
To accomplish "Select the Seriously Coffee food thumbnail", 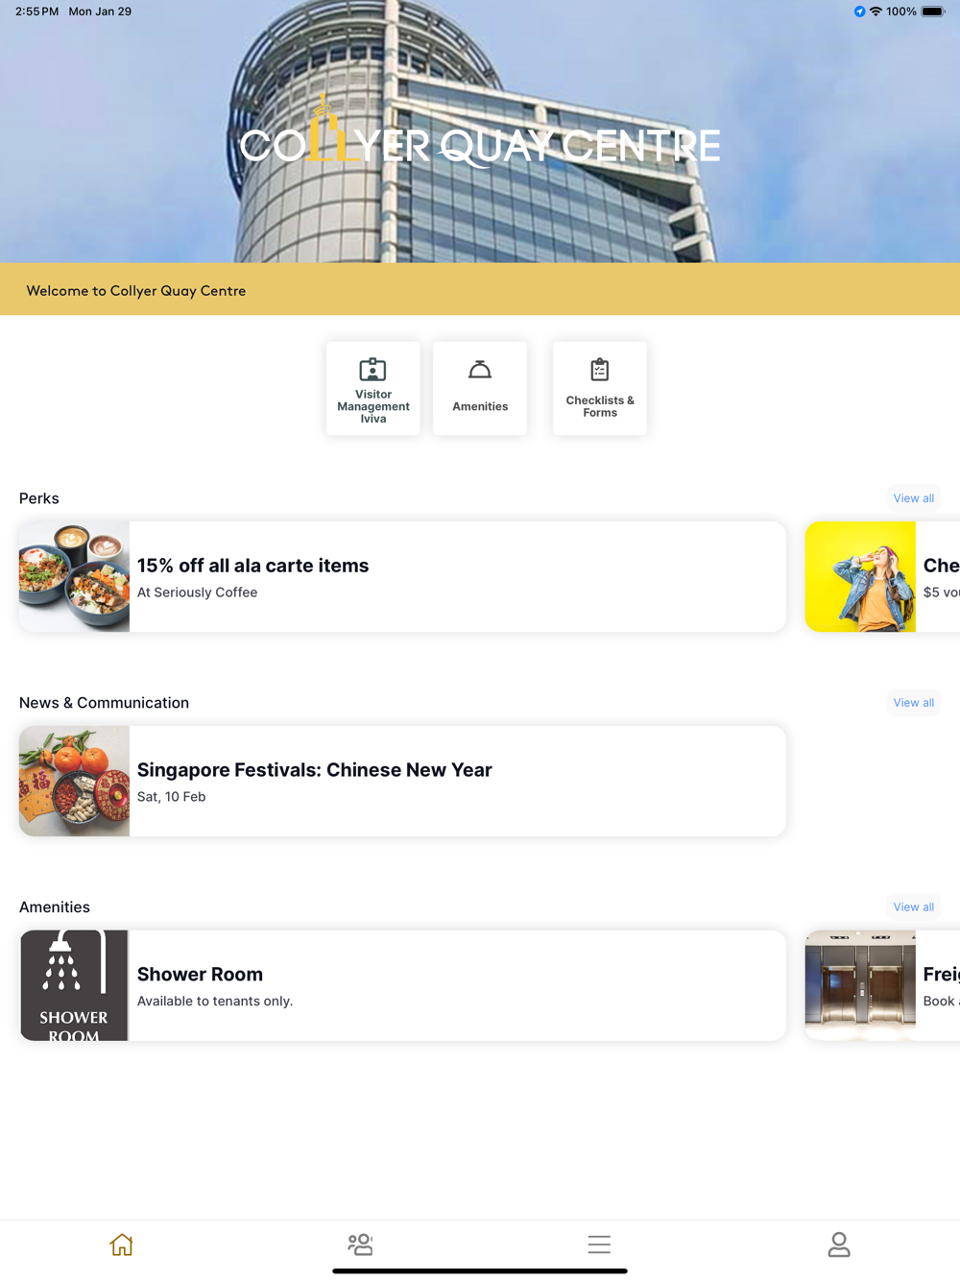I will tap(74, 577).
